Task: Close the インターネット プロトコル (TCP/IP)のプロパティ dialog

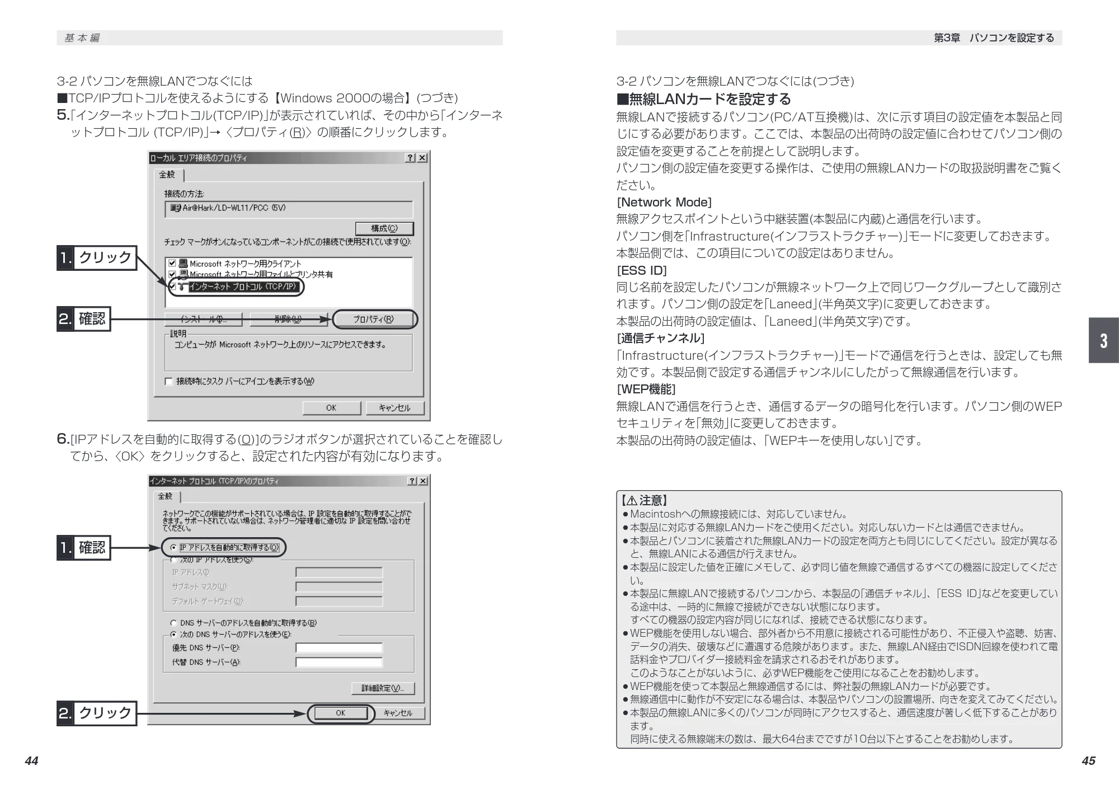Action: click(423, 481)
